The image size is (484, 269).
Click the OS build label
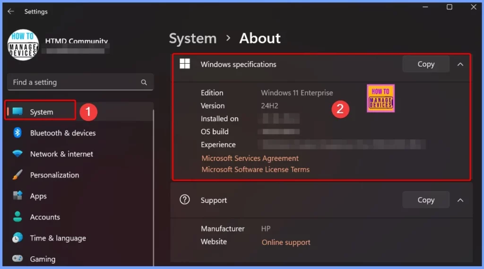coord(215,132)
